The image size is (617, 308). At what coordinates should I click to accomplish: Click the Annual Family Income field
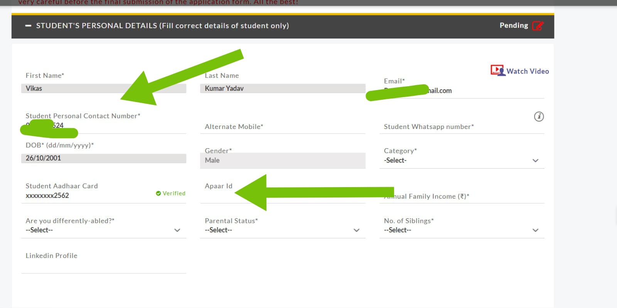(462, 196)
